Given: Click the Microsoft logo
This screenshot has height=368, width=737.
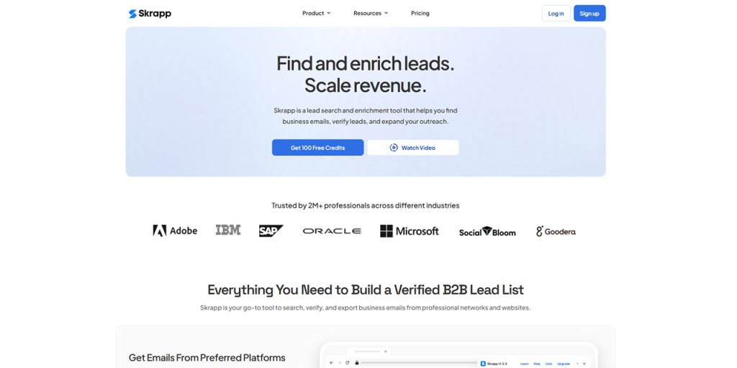Looking at the screenshot, I should point(410,231).
